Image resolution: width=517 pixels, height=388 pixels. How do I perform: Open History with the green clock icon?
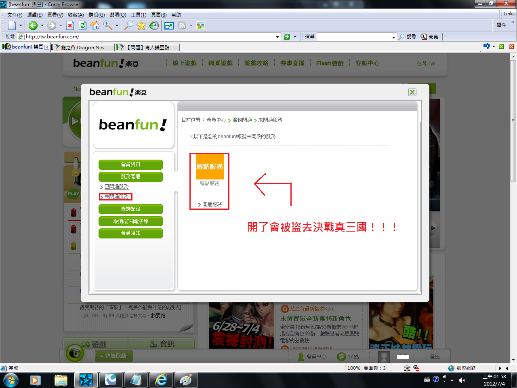pyautogui.click(x=154, y=25)
